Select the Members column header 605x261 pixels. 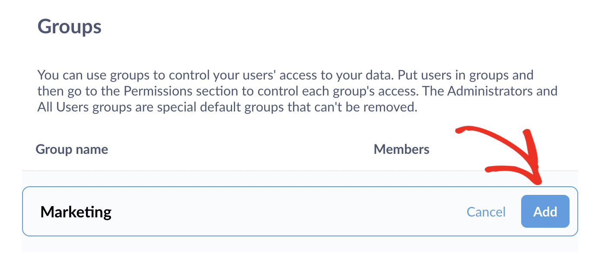pos(401,150)
